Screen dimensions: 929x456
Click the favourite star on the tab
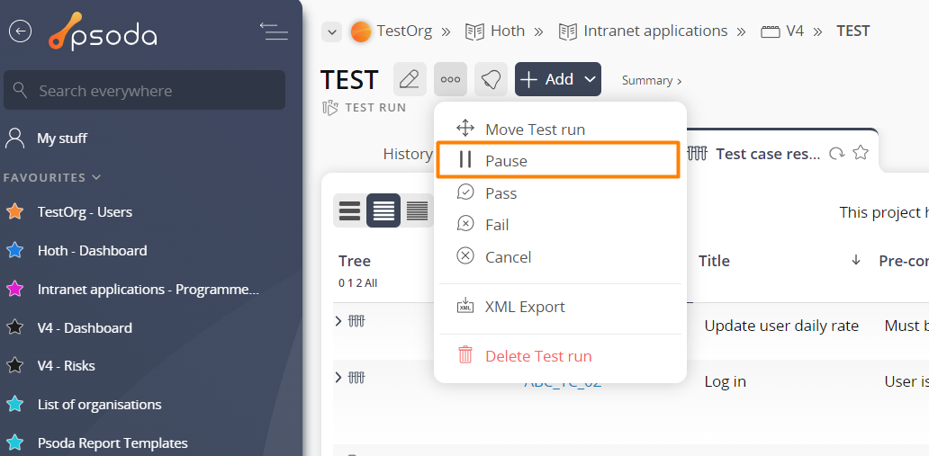(x=861, y=153)
